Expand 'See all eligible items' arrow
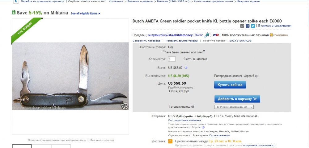This screenshot has width=309, height=148. tap(99, 14)
